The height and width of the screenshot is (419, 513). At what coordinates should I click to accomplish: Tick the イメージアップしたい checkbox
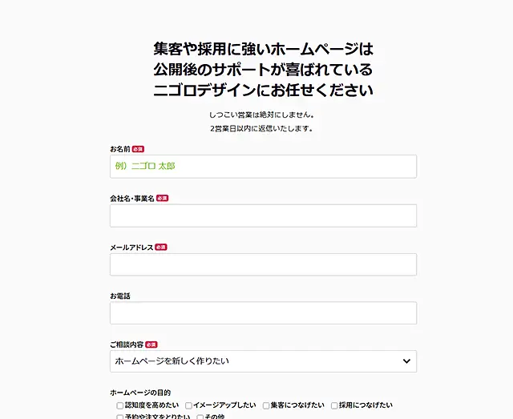(x=188, y=405)
